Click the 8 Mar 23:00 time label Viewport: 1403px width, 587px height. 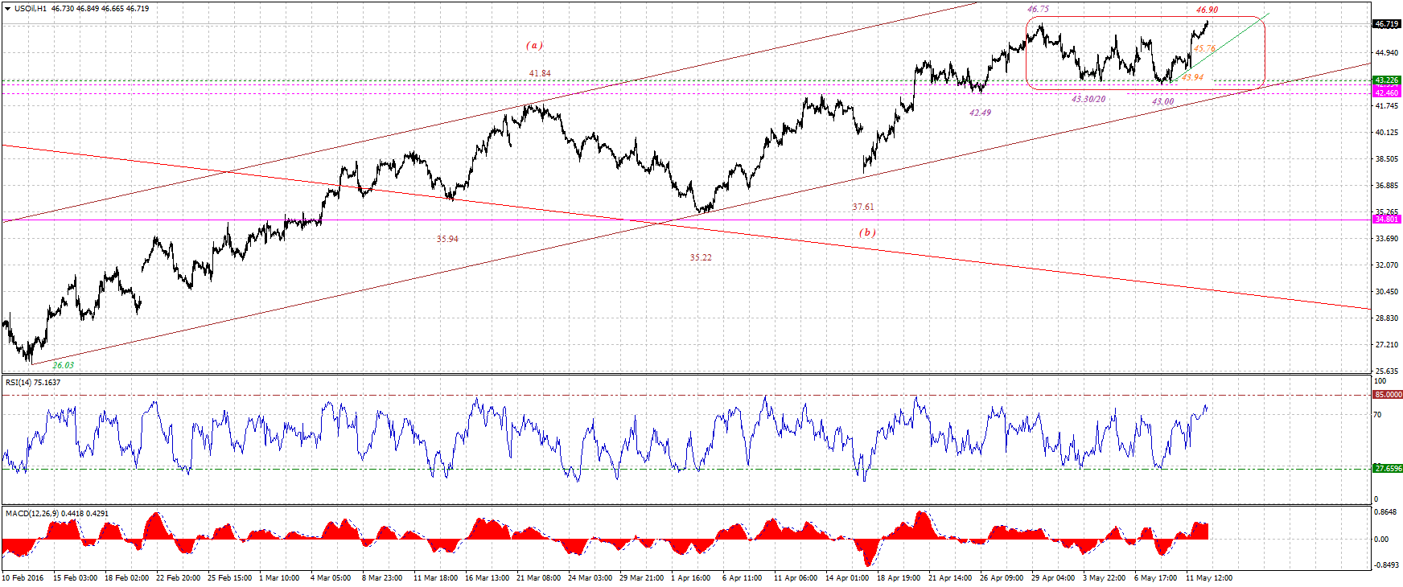(382, 578)
